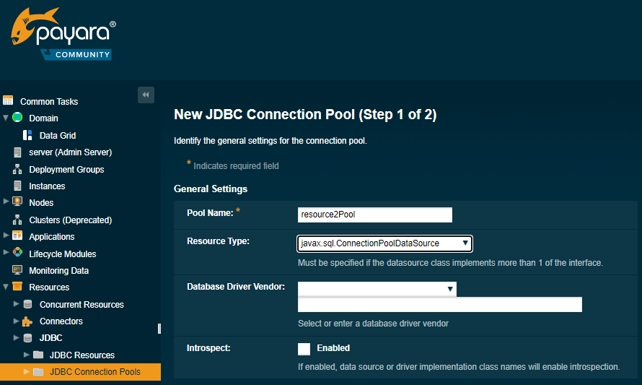
Task: Open the Resource Type dropdown
Action: coord(384,243)
